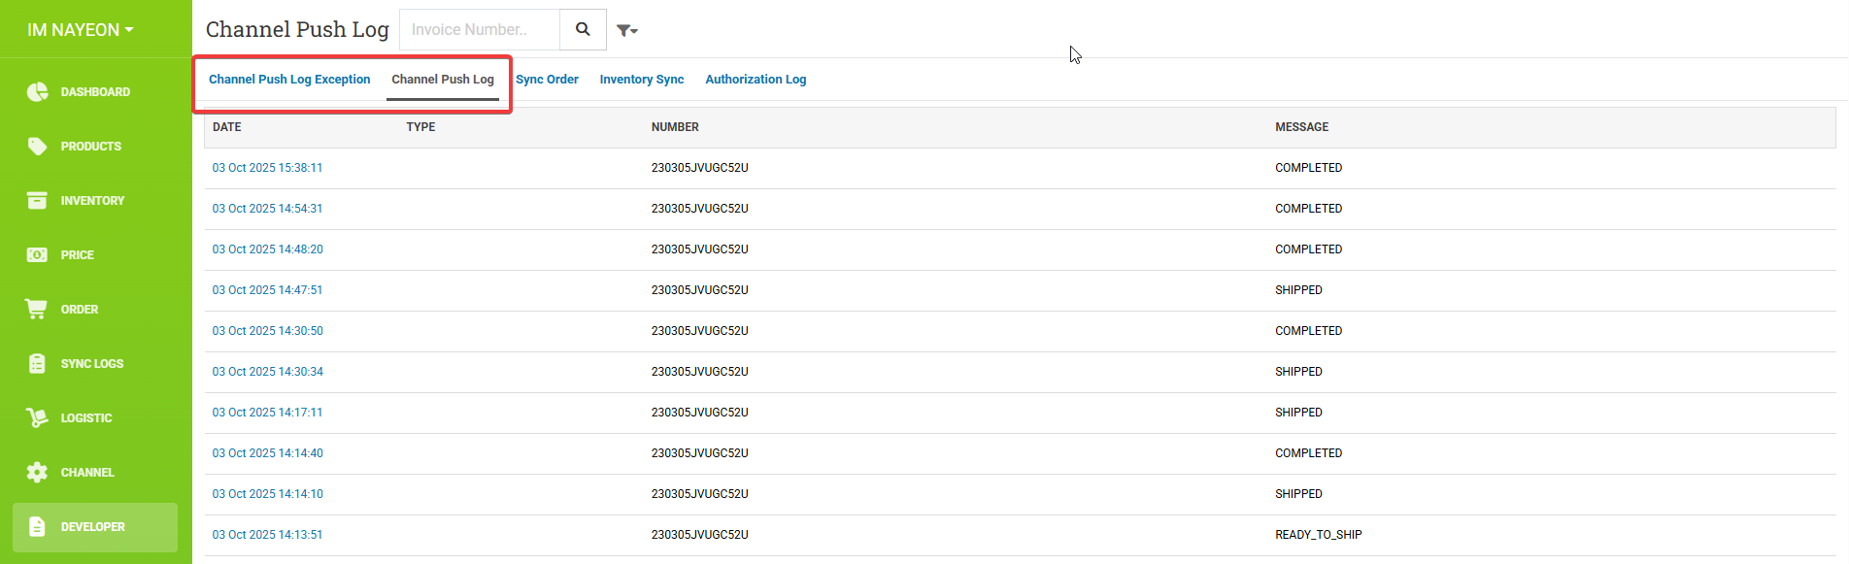Go to the Authorization Log tab
This screenshot has width=1849, height=564.
click(756, 80)
